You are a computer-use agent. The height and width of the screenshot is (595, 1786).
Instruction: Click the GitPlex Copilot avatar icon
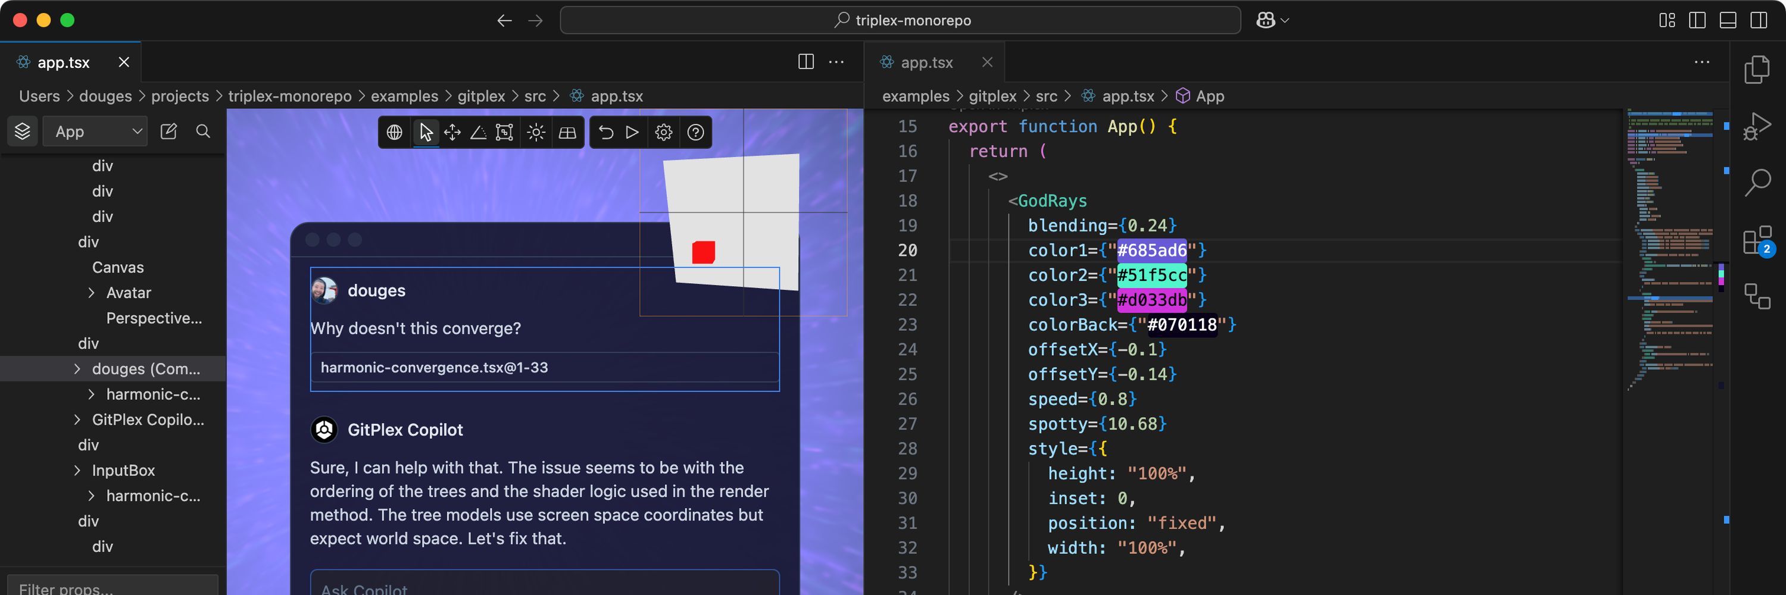(324, 430)
